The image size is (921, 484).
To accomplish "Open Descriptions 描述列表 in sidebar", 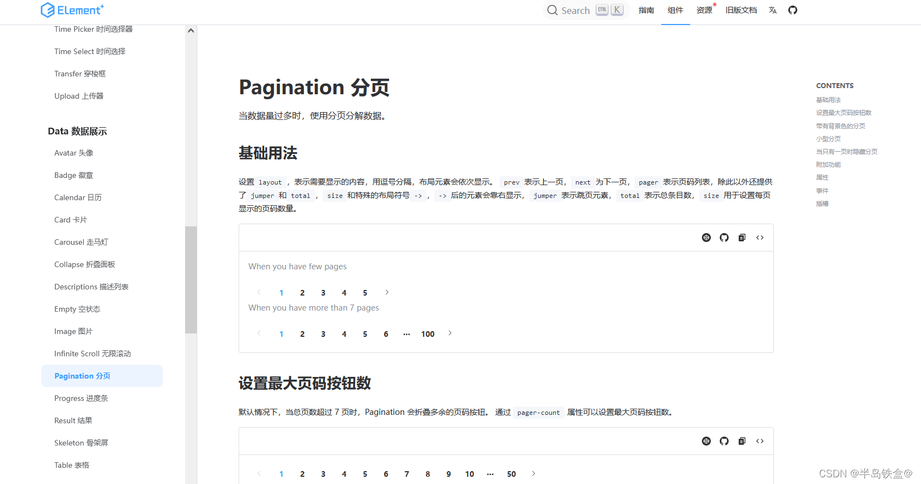I will click(91, 287).
